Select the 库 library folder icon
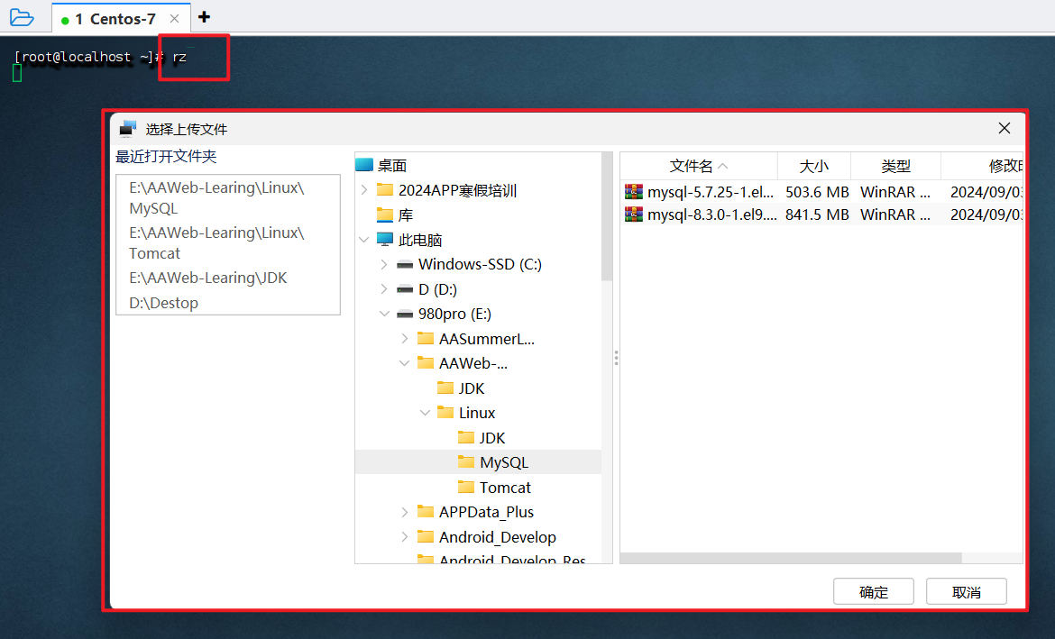This screenshot has height=639, width=1055. click(385, 215)
